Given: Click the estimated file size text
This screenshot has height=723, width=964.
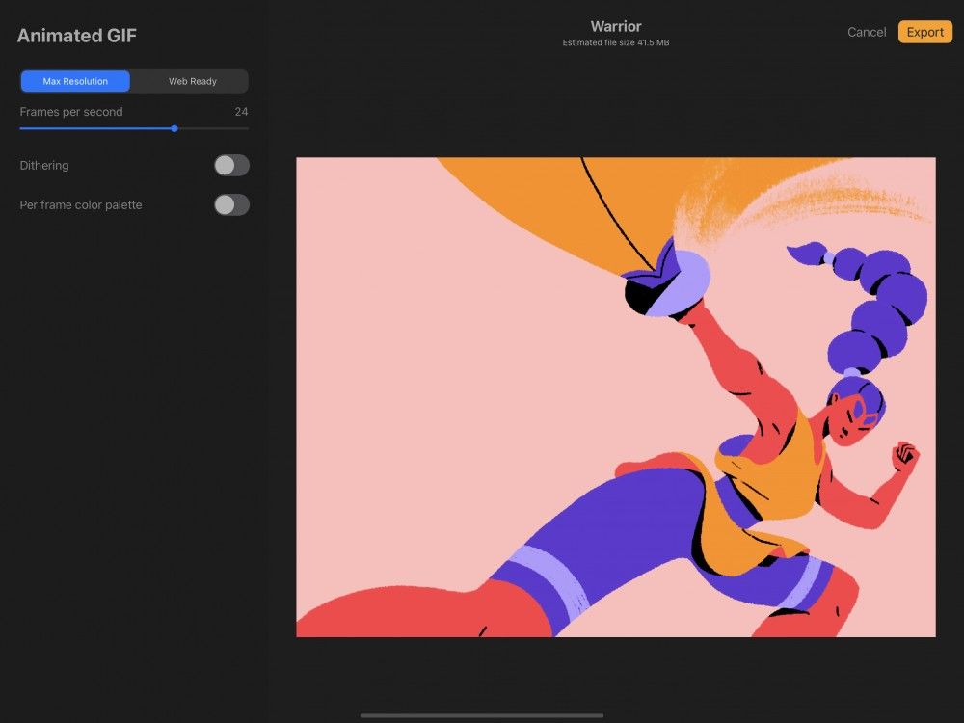Looking at the screenshot, I should click(616, 42).
